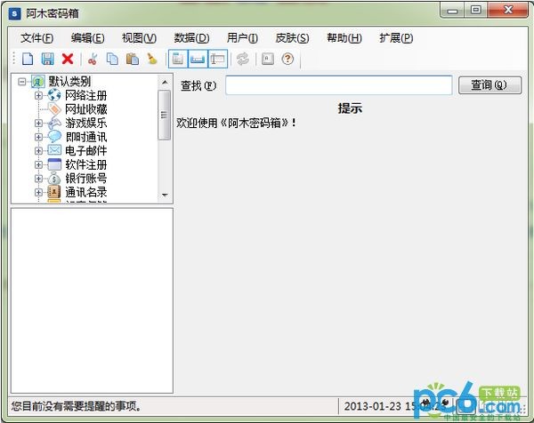The image size is (534, 423).
Task: Click tree scrollbar up arrow
Action: pyautogui.click(x=165, y=83)
